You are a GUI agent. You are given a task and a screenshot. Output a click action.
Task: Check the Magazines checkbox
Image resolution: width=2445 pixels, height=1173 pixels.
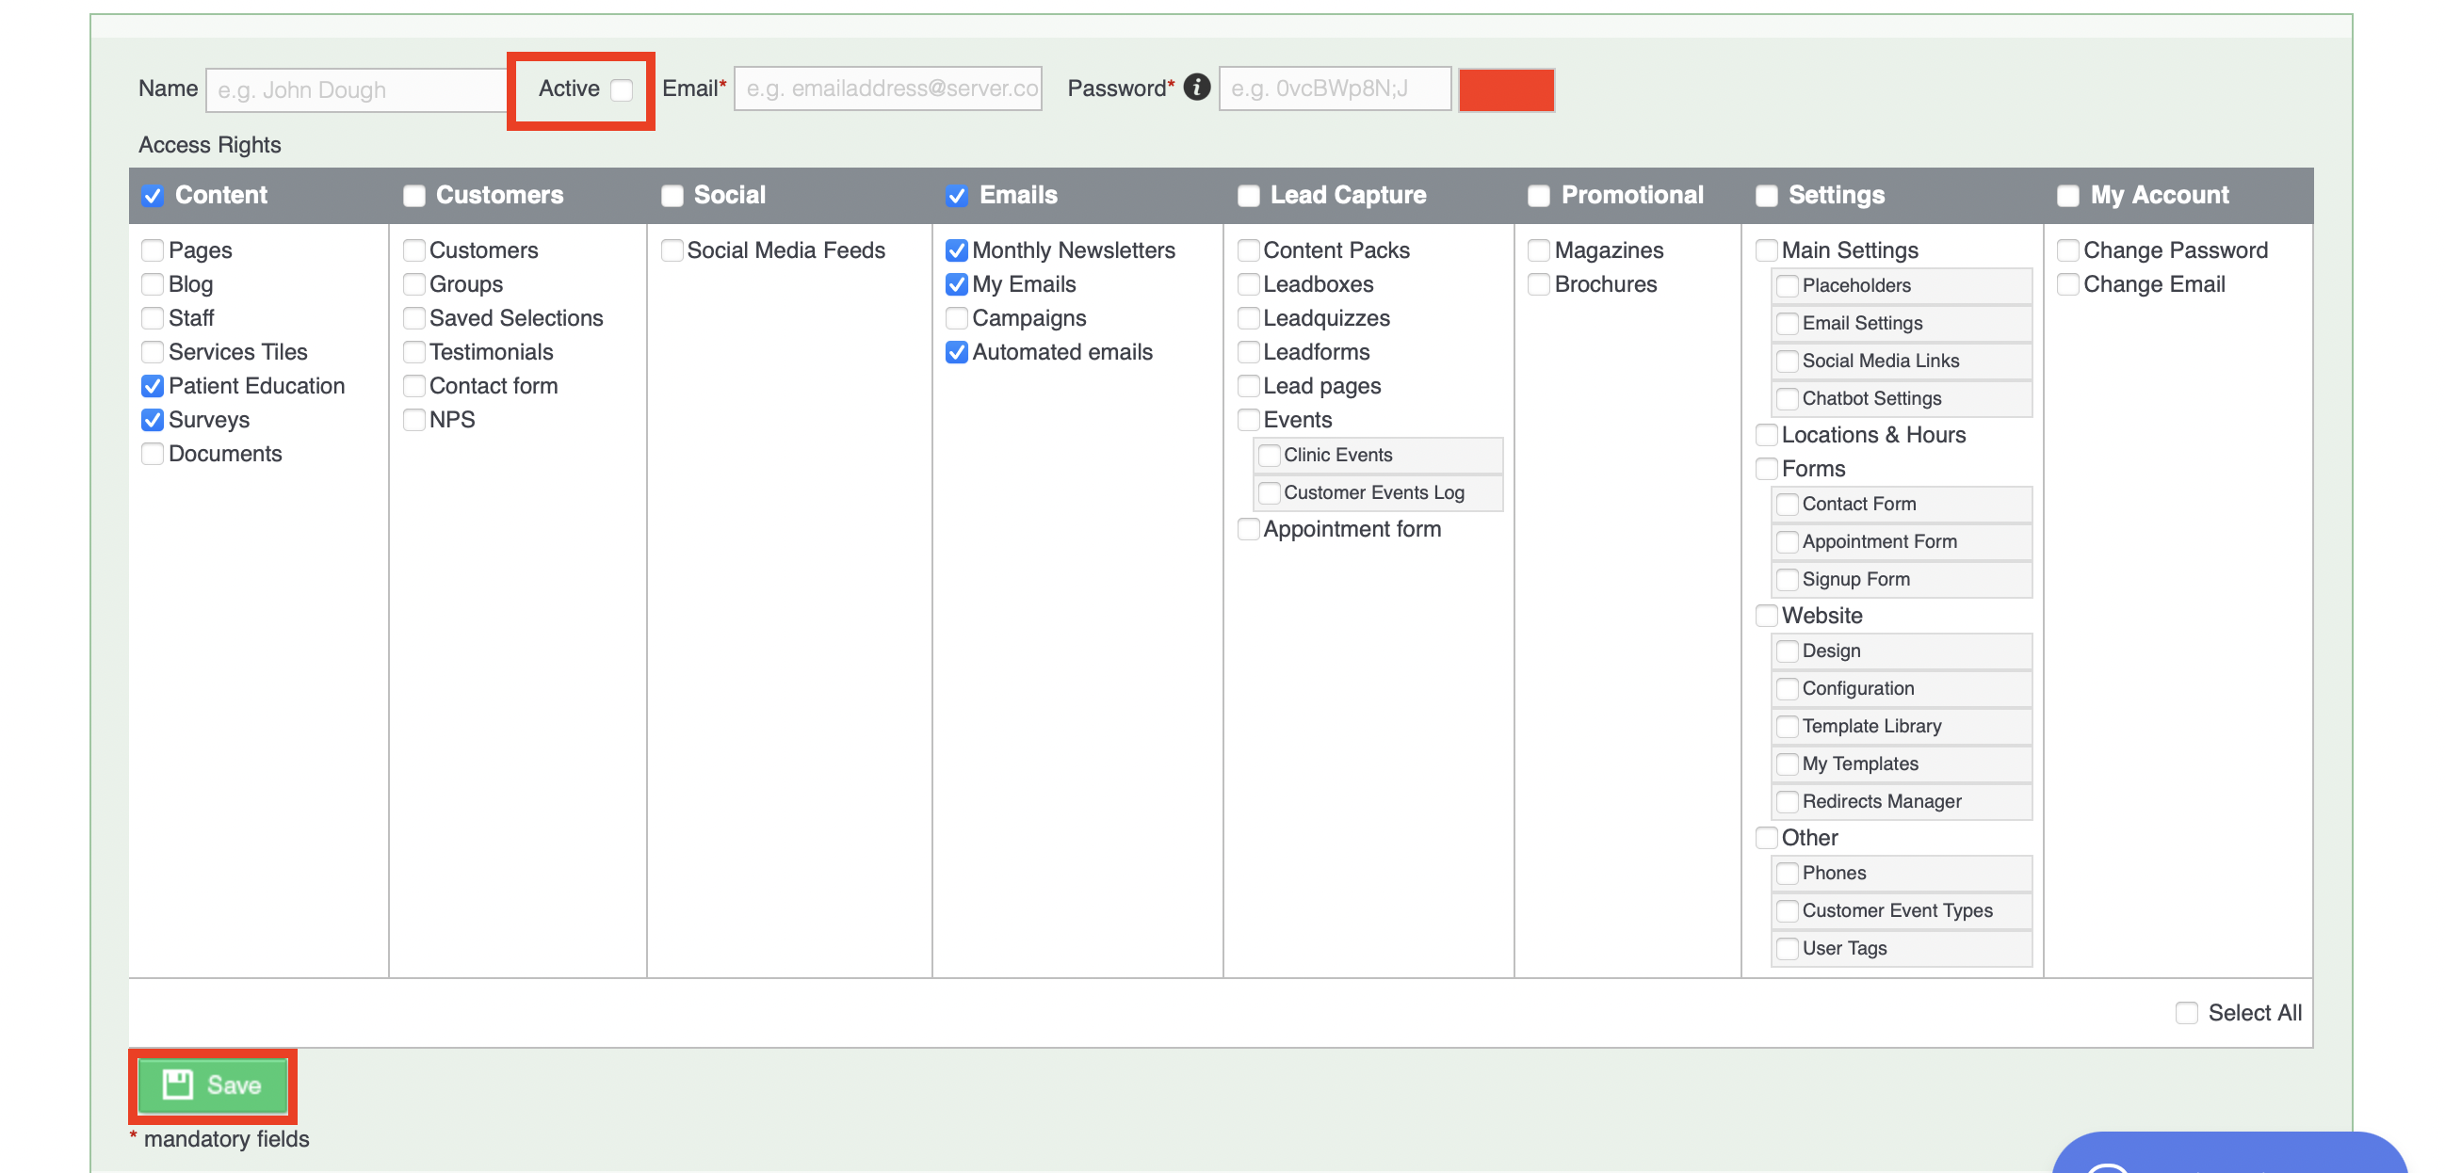tap(1539, 250)
